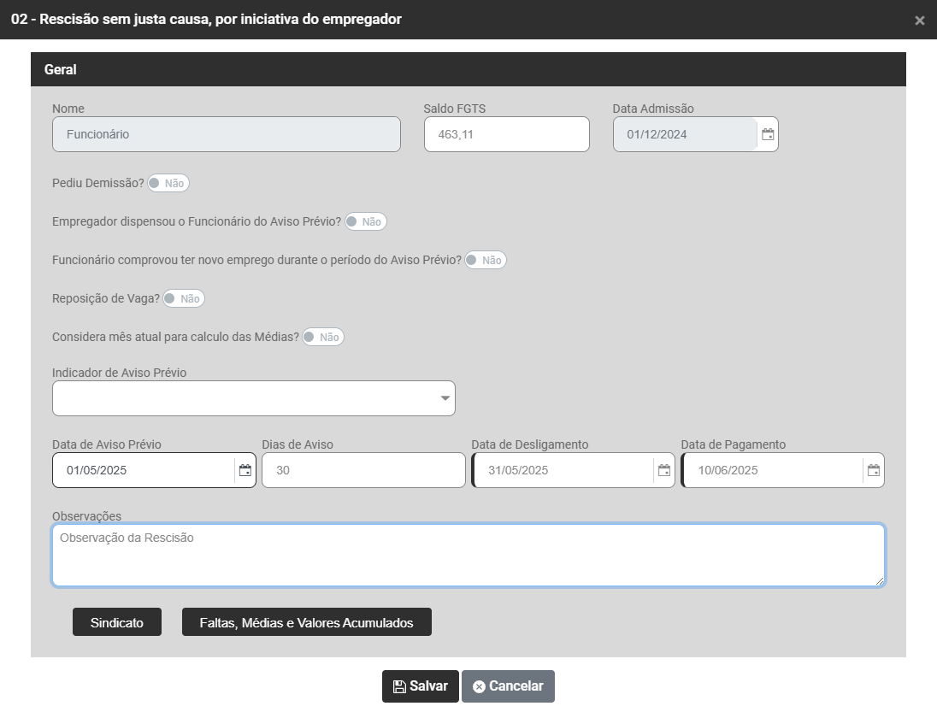Open calendar for Data Admissão field

(x=768, y=134)
